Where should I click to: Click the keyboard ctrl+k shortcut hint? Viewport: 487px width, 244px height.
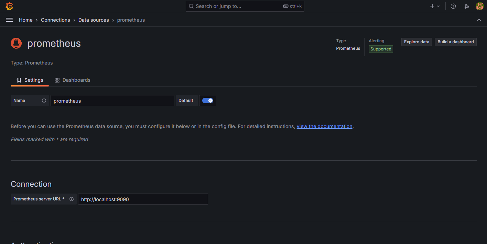click(x=292, y=6)
